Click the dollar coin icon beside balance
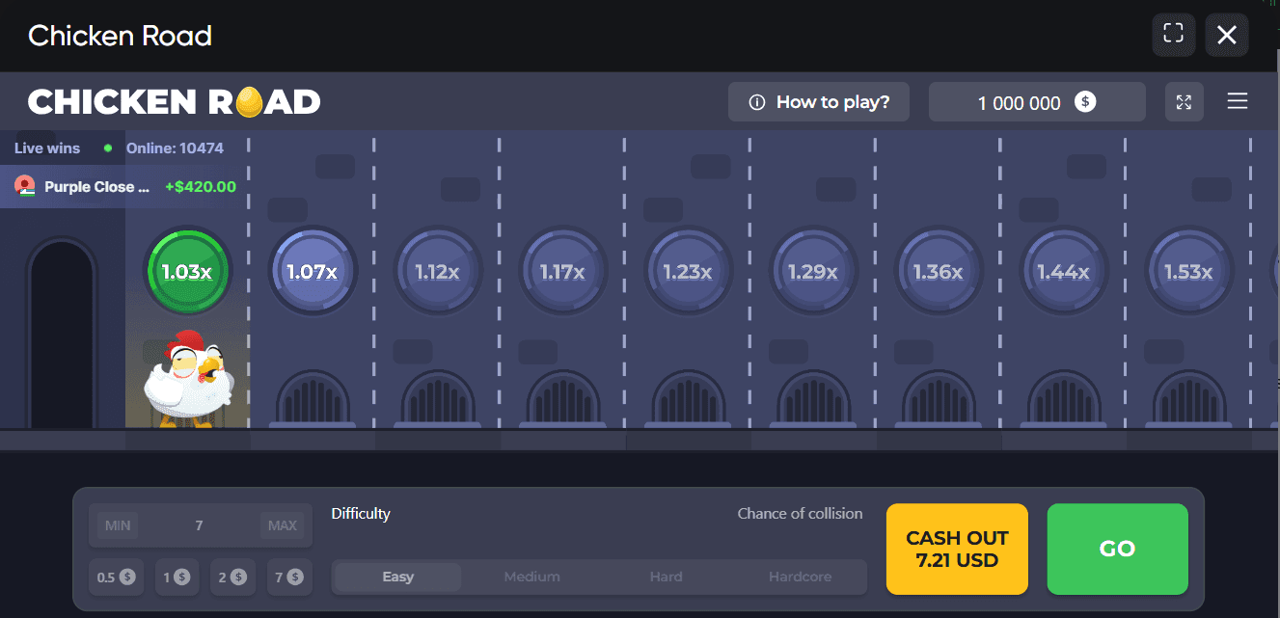The height and width of the screenshot is (618, 1280). tap(1085, 102)
